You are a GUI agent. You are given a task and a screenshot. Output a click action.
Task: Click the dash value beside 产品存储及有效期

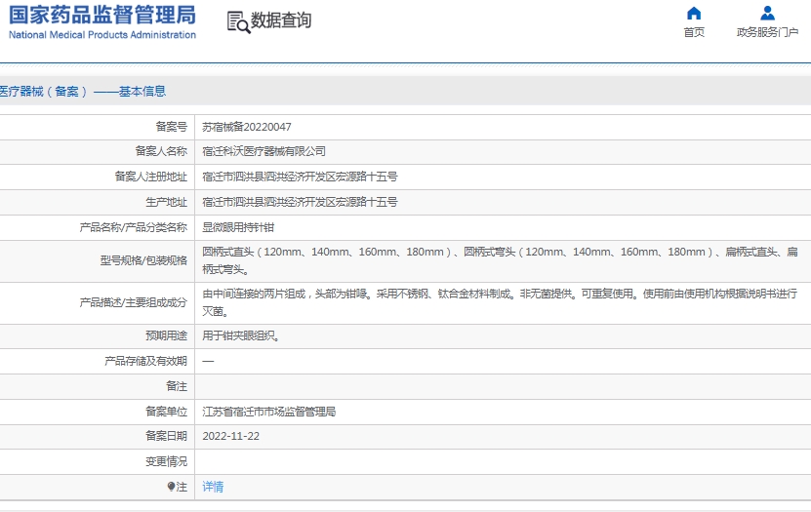[x=208, y=361]
